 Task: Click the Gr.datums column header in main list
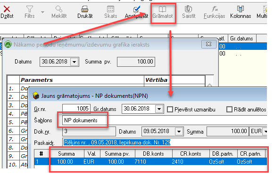[x=241, y=39]
